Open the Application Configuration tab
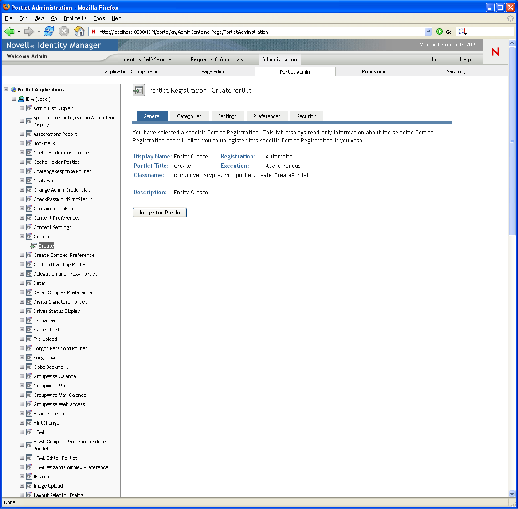This screenshot has height=509, width=518. [133, 71]
